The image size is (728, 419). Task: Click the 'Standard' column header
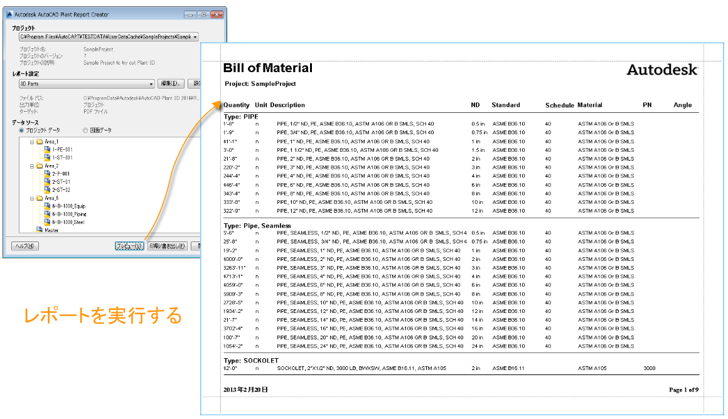tap(506, 105)
